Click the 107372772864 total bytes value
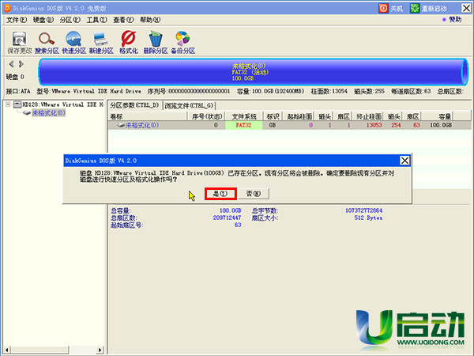The width and height of the screenshot is (474, 356). click(363, 210)
